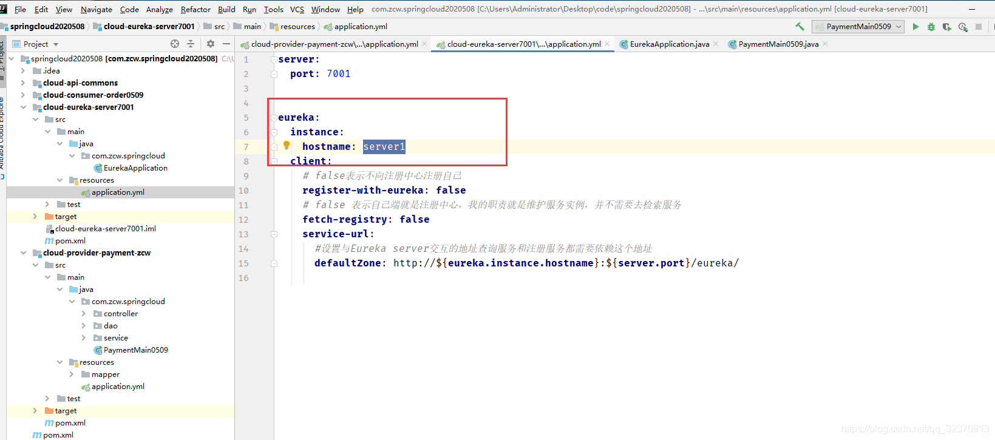Click line number 16 in gutter

click(x=243, y=278)
